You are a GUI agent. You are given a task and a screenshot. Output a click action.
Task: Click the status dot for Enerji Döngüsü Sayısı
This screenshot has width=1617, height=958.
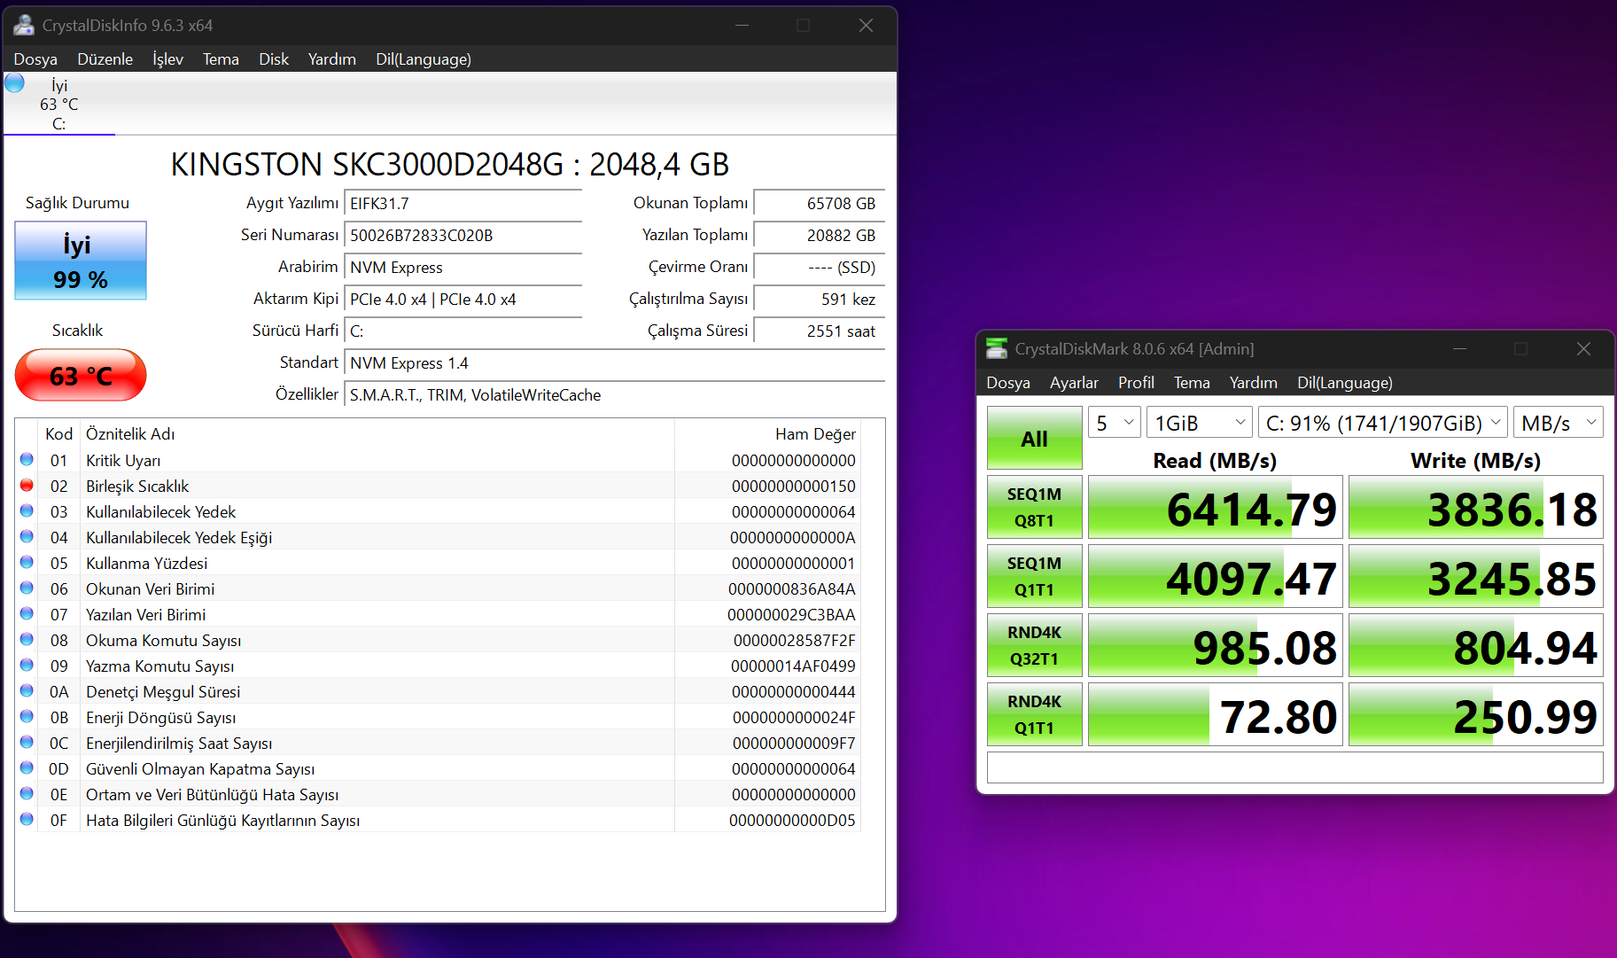(27, 716)
